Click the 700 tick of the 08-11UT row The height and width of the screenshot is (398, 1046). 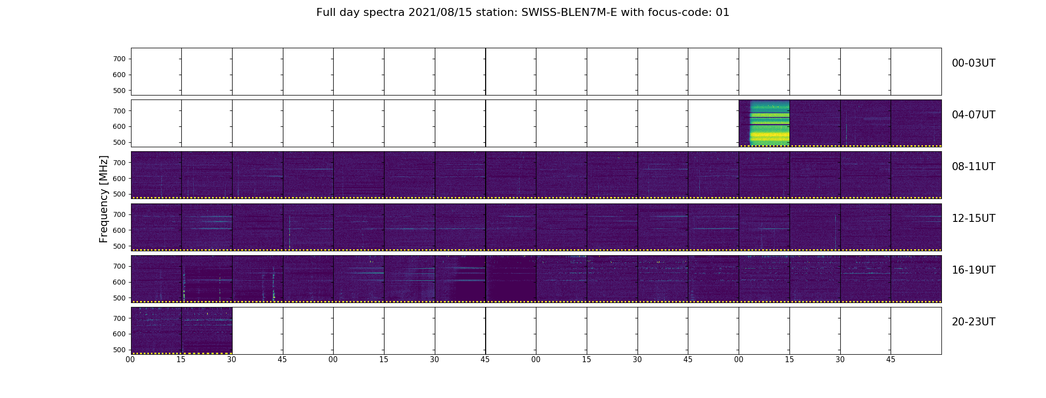[x=120, y=163]
